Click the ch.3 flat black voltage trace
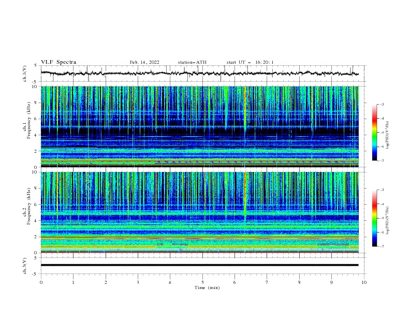 click(199, 265)
